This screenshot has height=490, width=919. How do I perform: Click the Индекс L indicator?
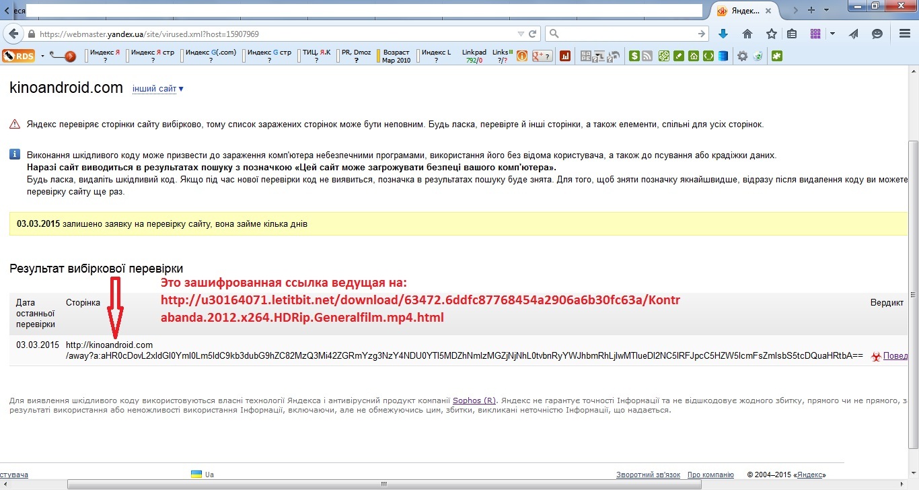(435, 57)
